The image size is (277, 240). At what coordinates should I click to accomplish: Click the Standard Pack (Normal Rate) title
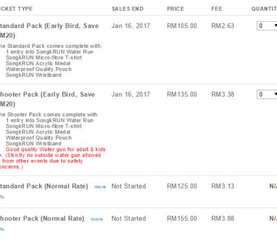coord(44,186)
